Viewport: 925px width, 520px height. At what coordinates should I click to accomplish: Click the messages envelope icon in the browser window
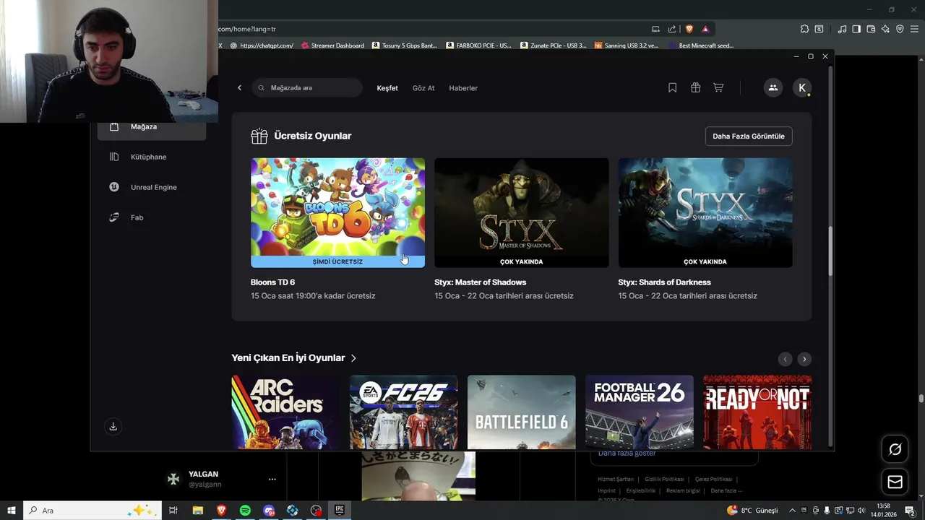coord(895,482)
